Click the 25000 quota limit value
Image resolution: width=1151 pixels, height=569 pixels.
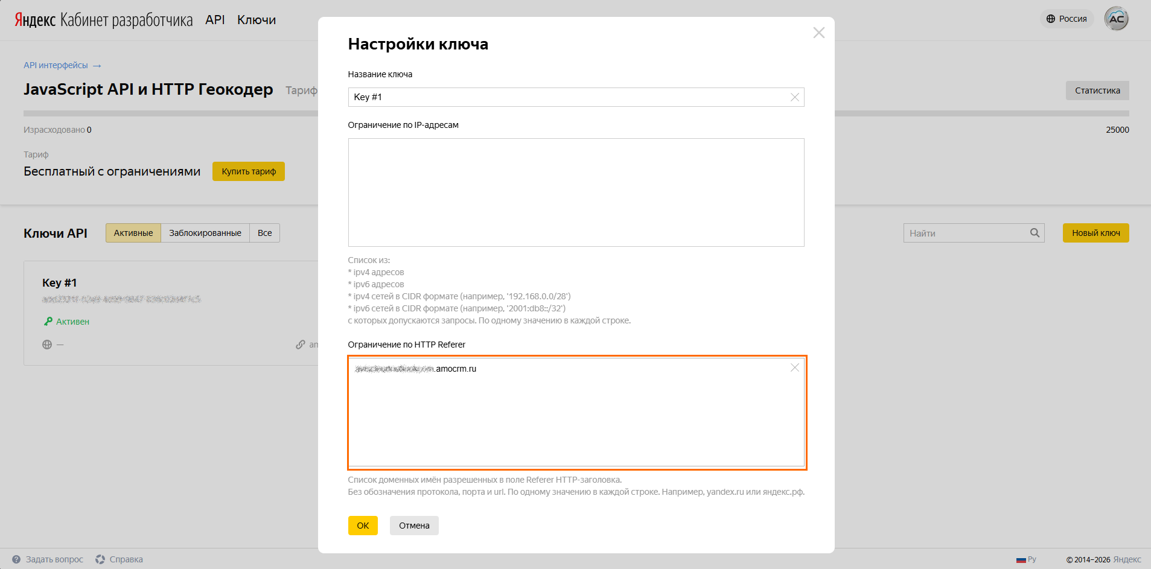click(1117, 130)
